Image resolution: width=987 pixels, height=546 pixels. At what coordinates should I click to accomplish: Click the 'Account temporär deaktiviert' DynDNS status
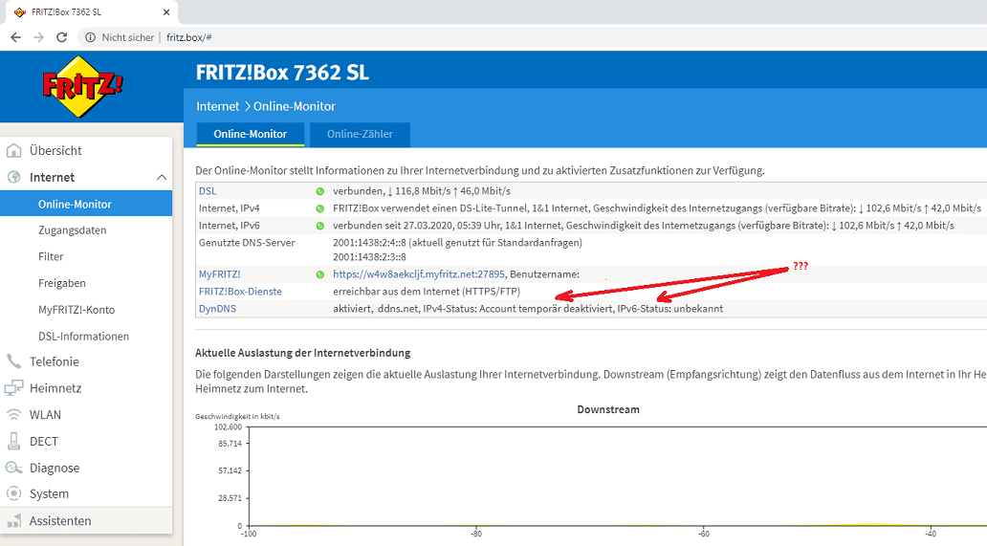[546, 309]
